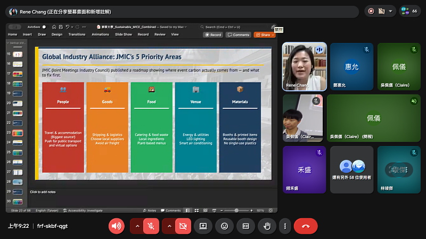Open the Transitions ribbon tab
426x239 pixels.
(x=77, y=35)
